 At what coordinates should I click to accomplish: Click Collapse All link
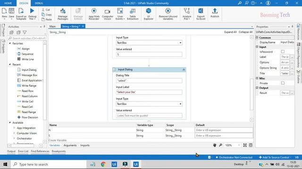245,32
